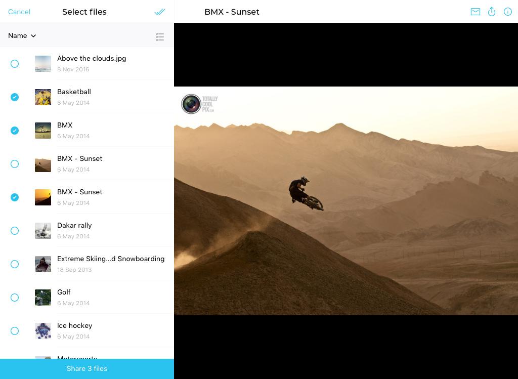Open the Basketball thumbnail
Viewport: 518px width, 379px height.
43,97
